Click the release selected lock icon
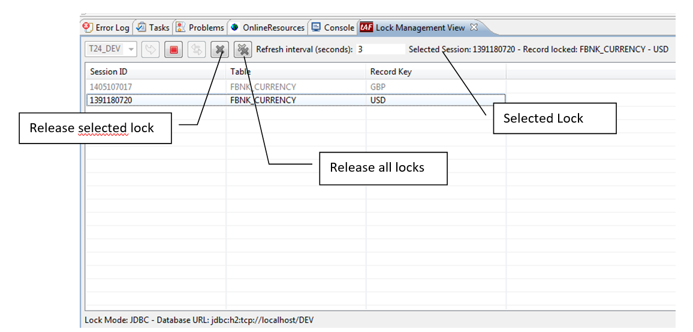The image size is (693, 332). [220, 50]
